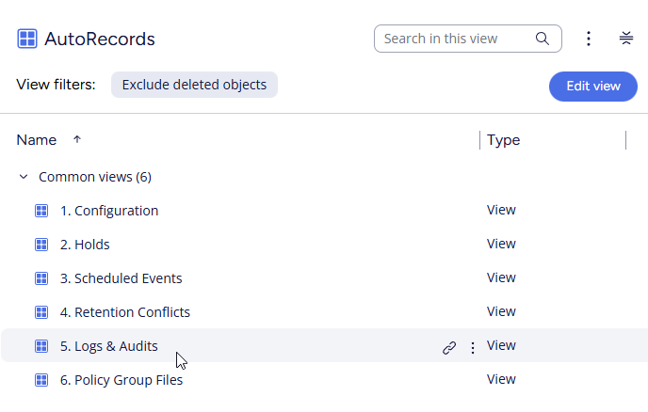Viewport: 648px width, 412px height.
Task: Select the 3. Scheduled Events item
Action: [128, 278]
